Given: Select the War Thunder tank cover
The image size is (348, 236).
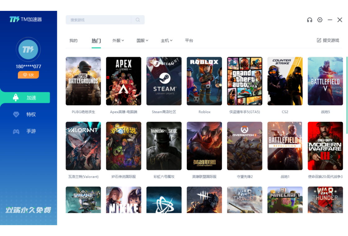Looking at the screenshot, I should coord(245,200).
